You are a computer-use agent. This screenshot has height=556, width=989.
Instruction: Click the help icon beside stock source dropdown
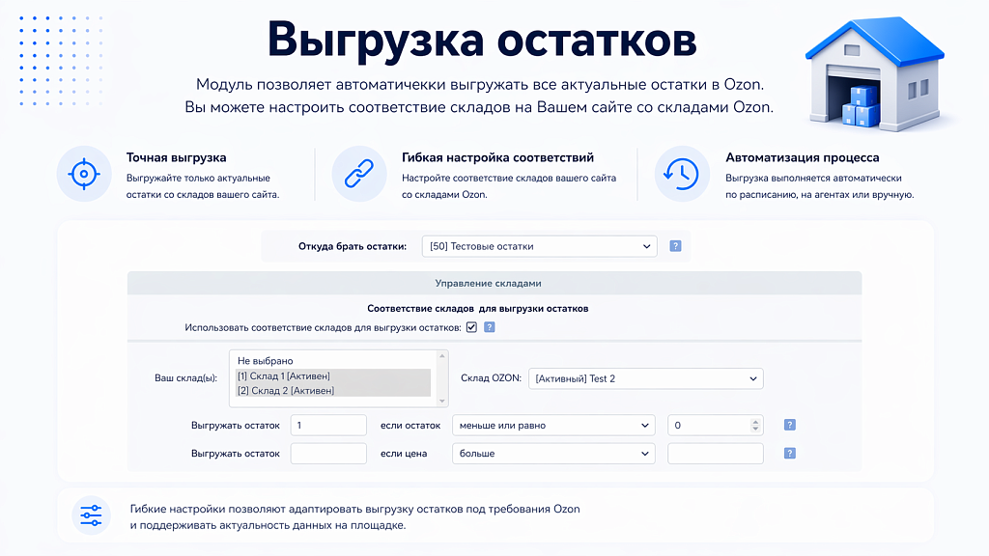click(x=675, y=246)
